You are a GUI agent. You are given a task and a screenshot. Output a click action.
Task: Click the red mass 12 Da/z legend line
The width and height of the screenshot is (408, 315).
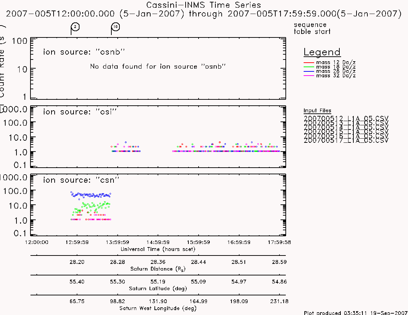pyautogui.click(x=309, y=63)
